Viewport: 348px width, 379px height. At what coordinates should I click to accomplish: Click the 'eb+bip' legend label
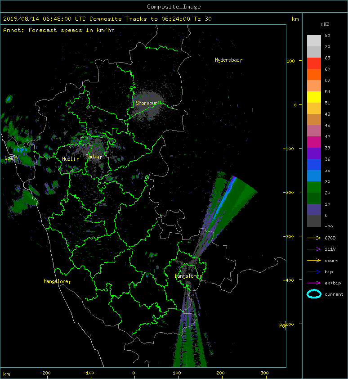pyautogui.click(x=333, y=283)
